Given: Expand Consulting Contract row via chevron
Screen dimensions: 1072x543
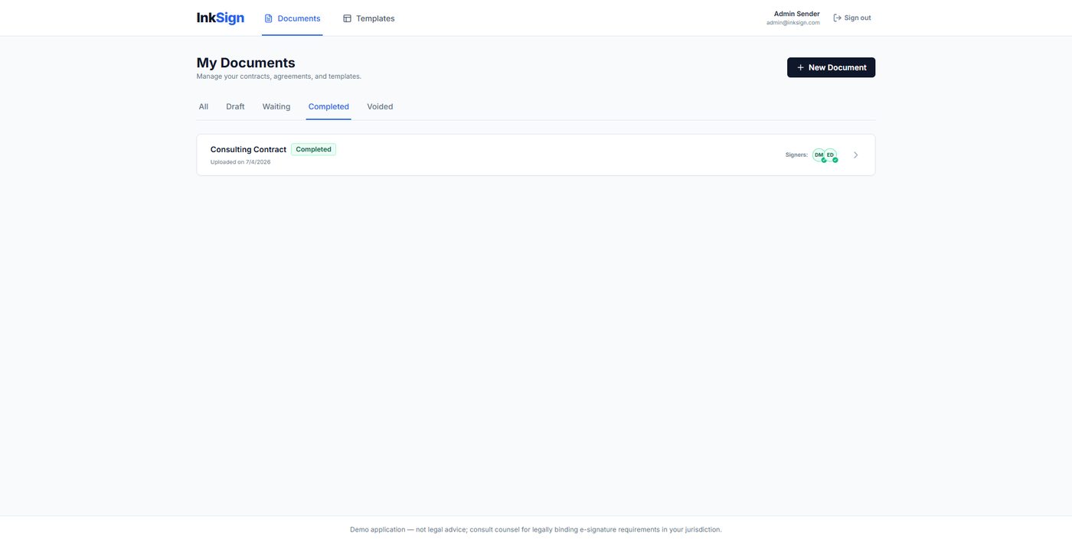Looking at the screenshot, I should coord(856,155).
